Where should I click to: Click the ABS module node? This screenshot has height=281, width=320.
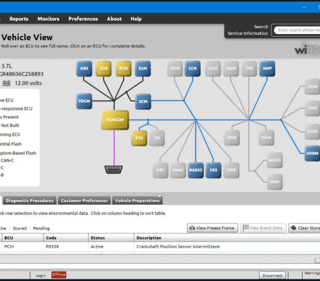tap(84, 68)
